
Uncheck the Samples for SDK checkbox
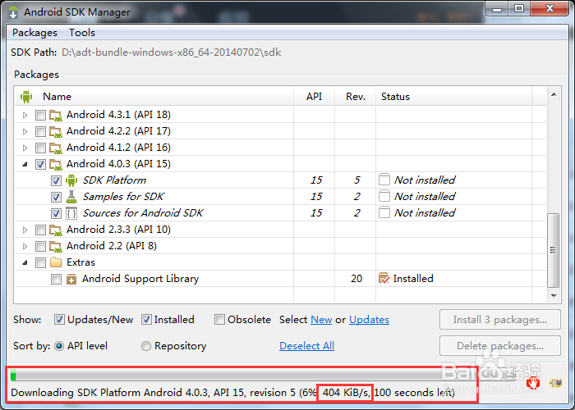point(56,198)
